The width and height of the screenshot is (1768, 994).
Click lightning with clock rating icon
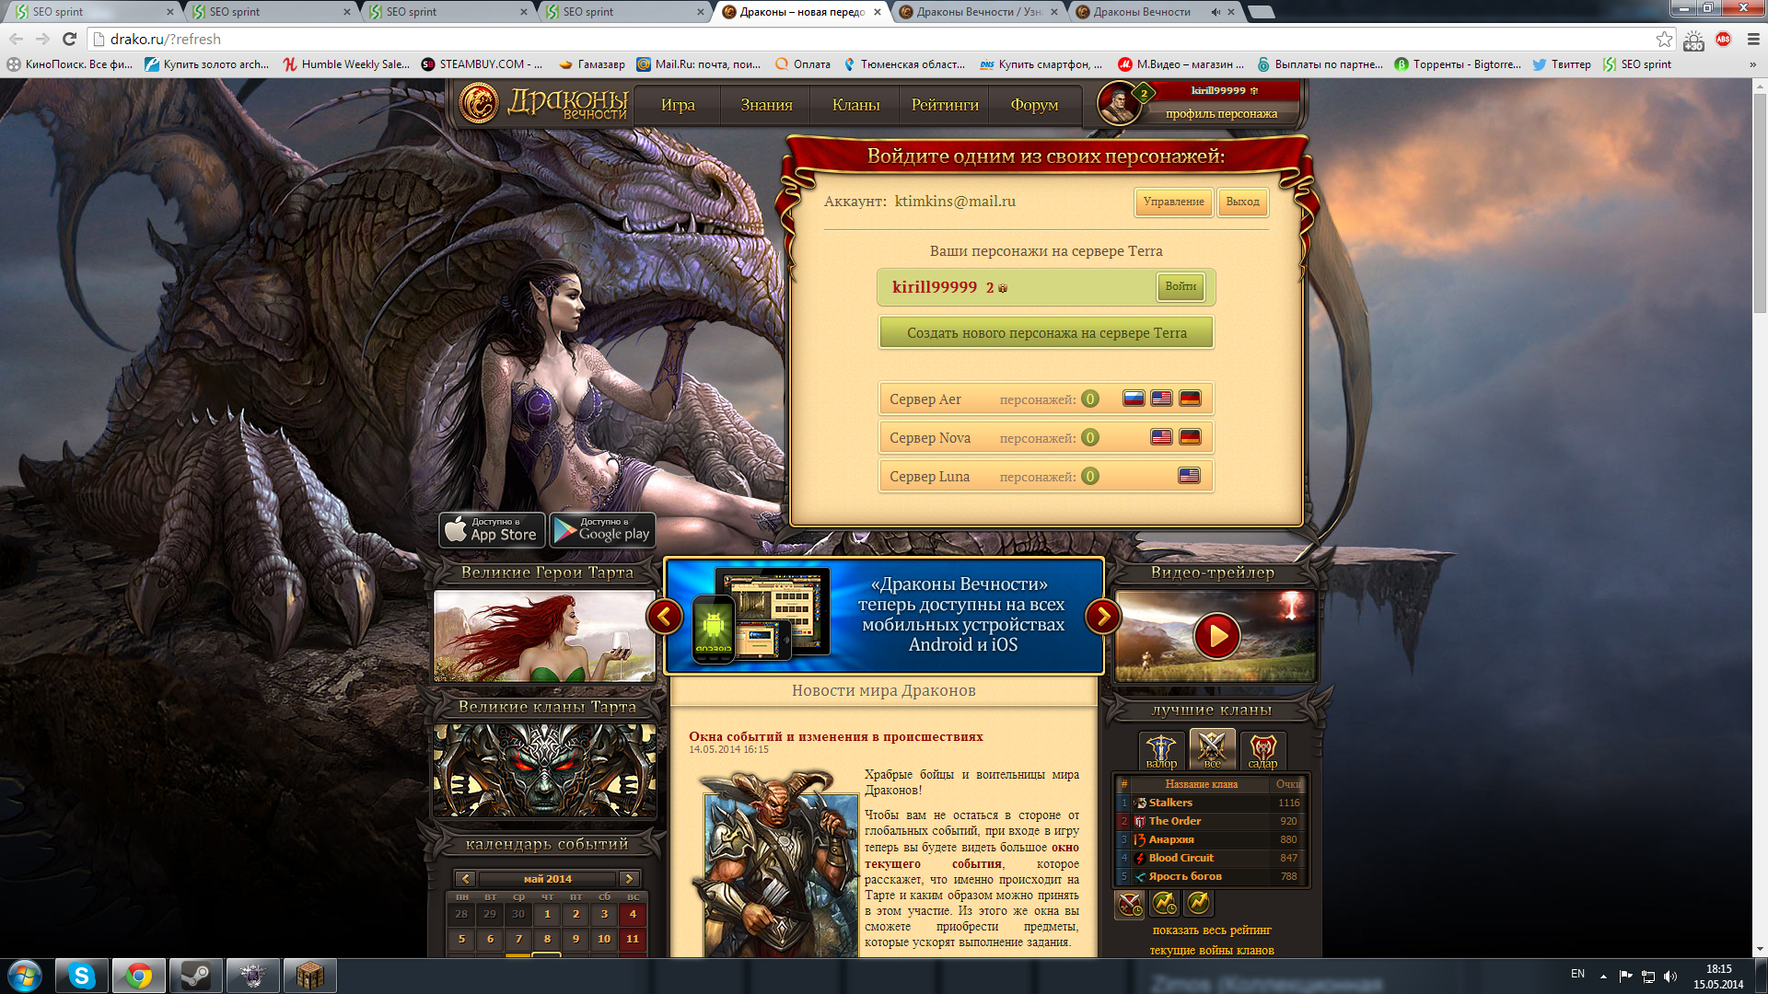pos(1164,904)
